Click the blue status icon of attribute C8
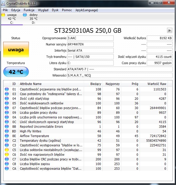 (x=7, y=164)
